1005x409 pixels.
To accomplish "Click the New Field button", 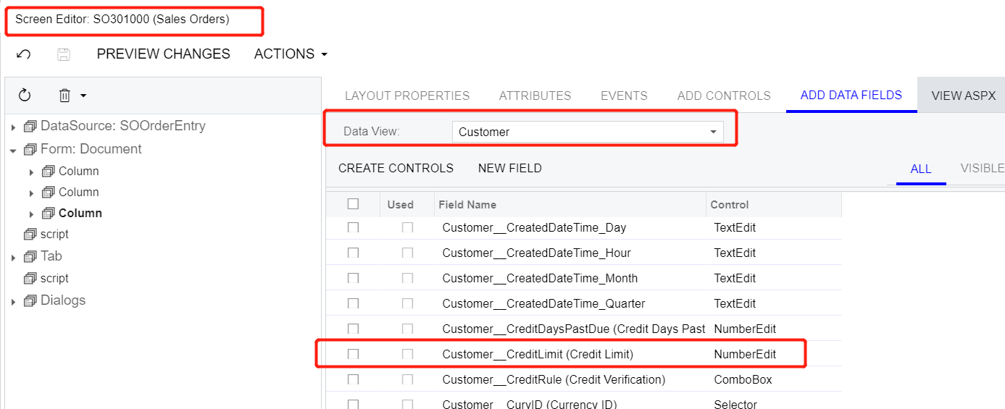I will click(510, 168).
